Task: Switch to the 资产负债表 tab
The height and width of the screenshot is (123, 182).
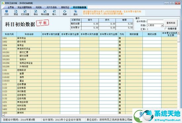Action: coord(52,7)
